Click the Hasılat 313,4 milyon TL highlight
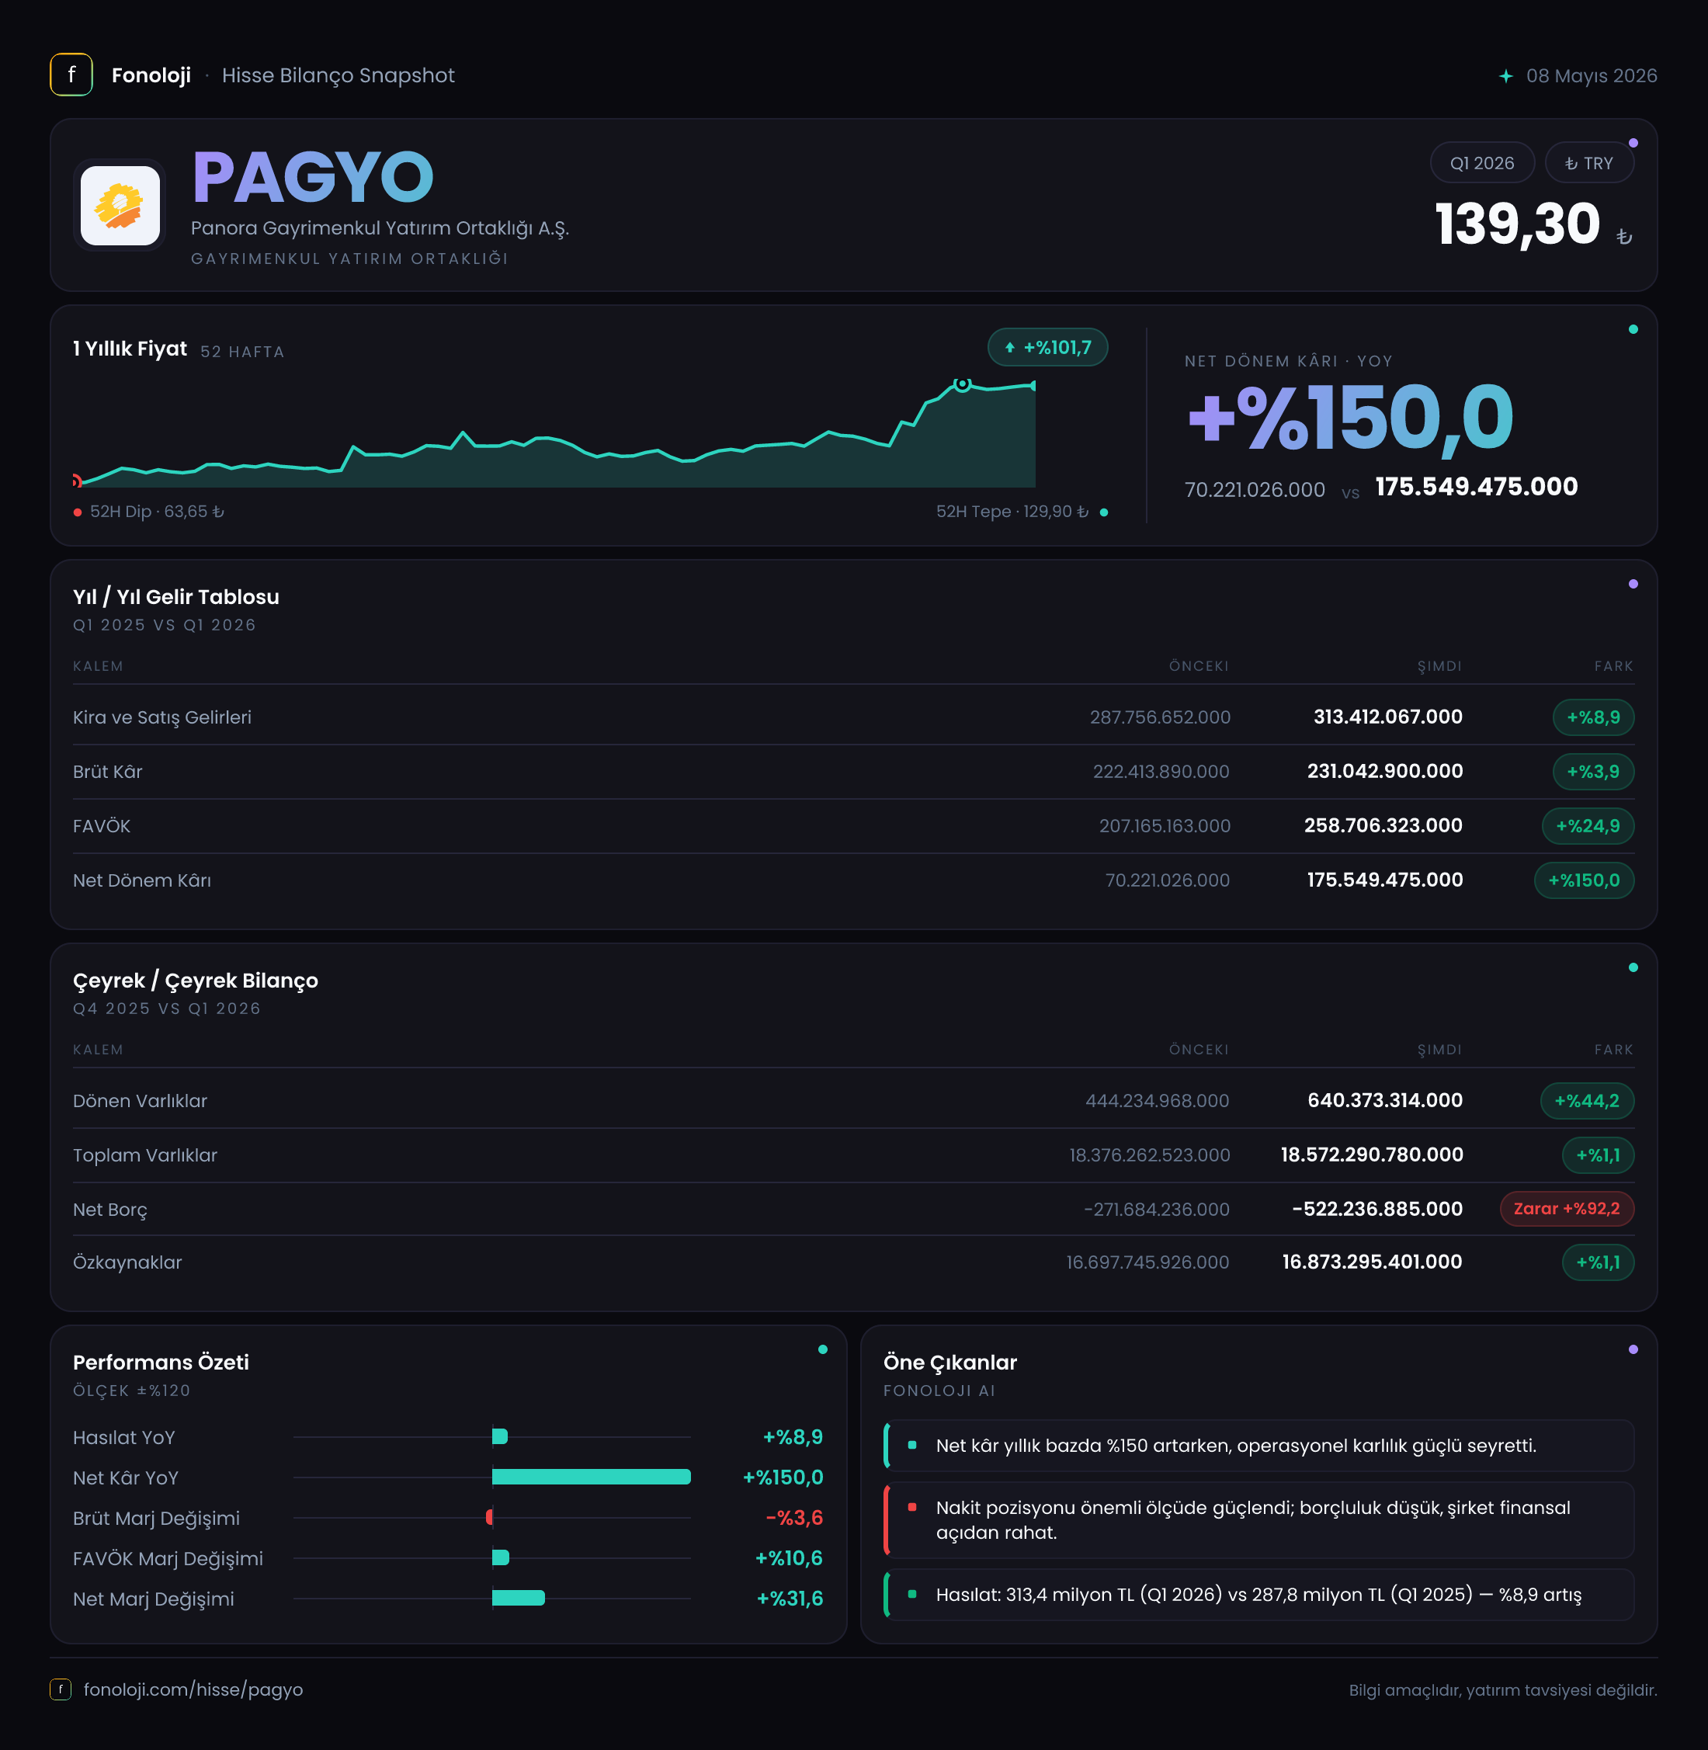The width and height of the screenshot is (1708, 1750). tap(1258, 1595)
